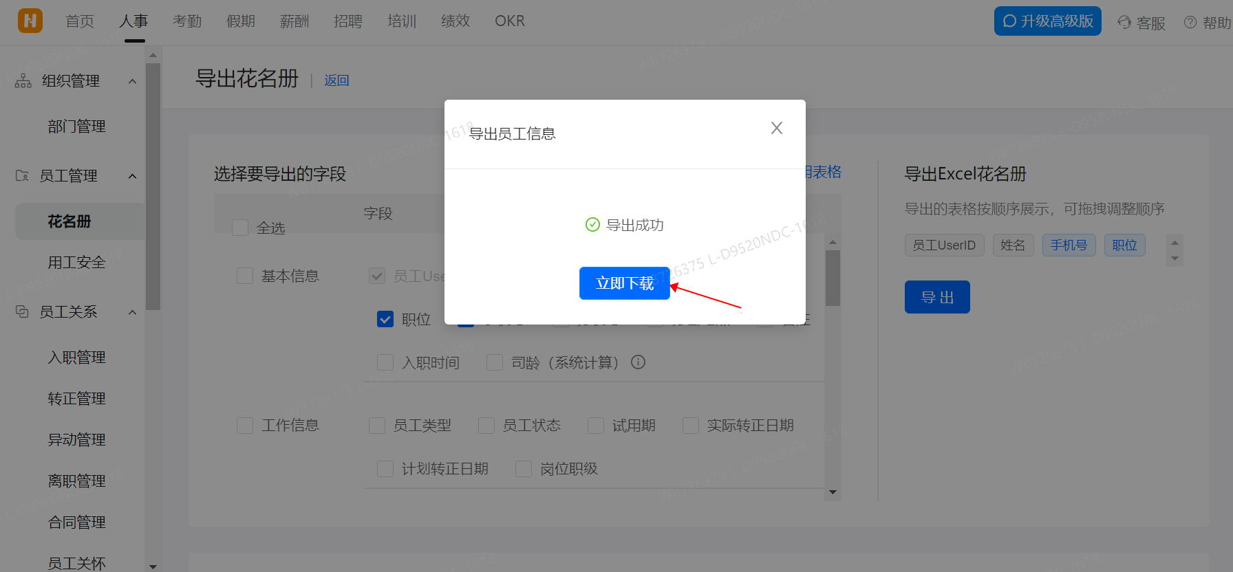The width and height of the screenshot is (1233, 572).
Task: Click green success check icon
Action: pyautogui.click(x=592, y=225)
